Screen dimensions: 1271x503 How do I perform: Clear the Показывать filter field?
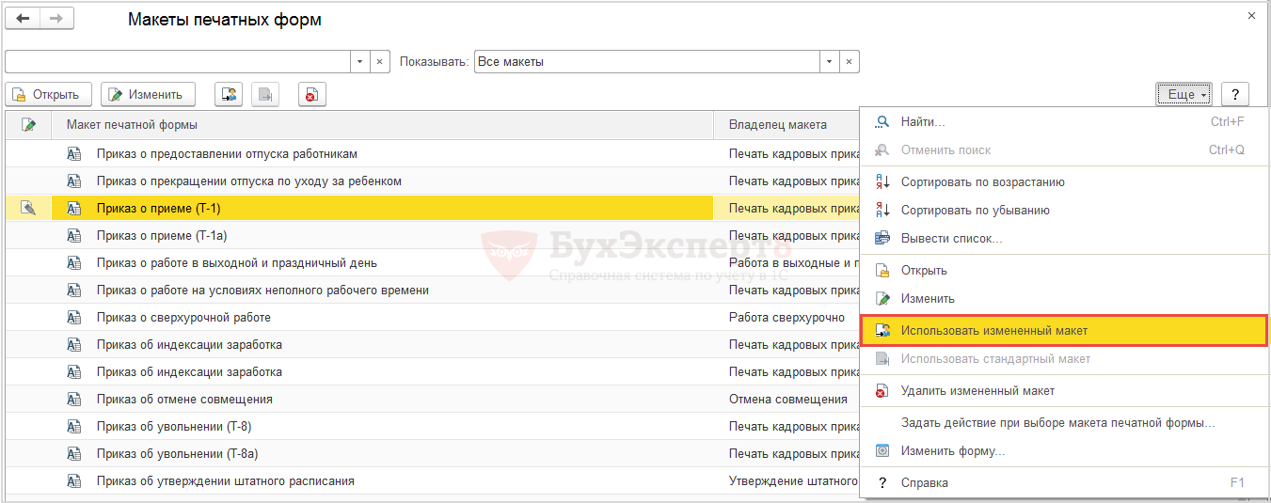849,62
